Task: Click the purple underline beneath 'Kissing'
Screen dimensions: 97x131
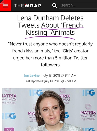Action: pyautogui.click(x=50, y=38)
